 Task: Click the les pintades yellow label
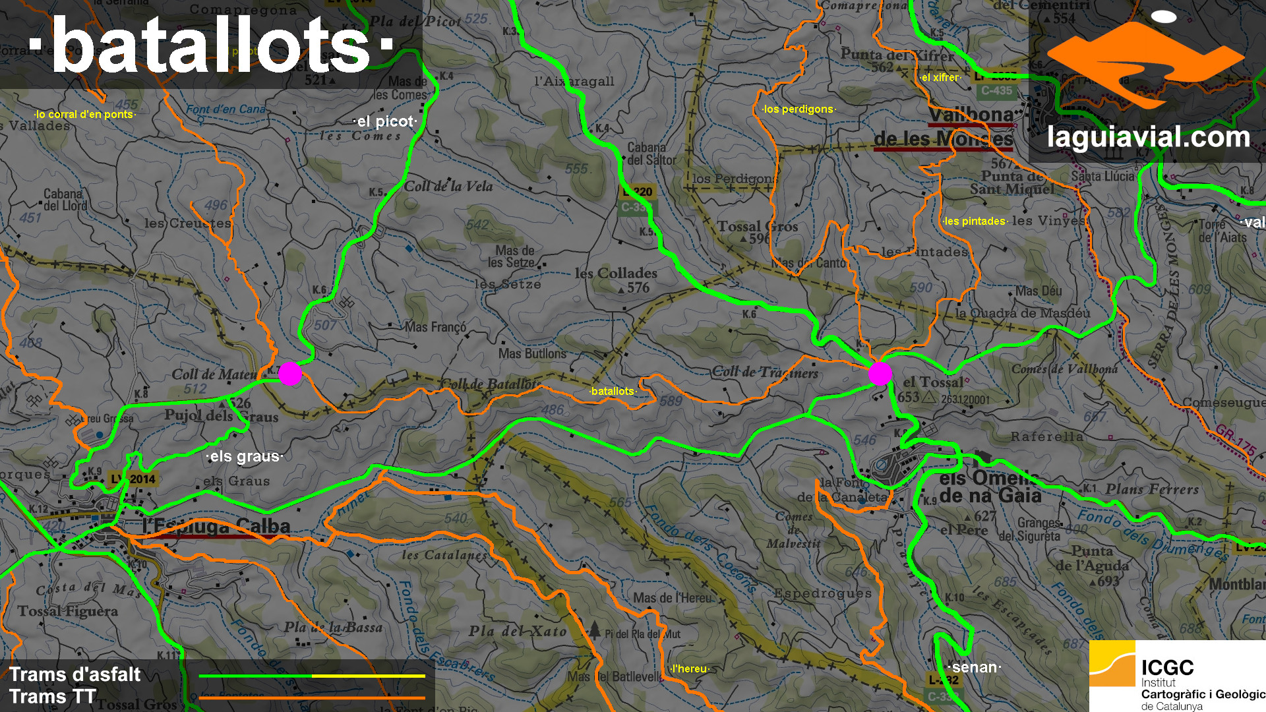point(975,222)
